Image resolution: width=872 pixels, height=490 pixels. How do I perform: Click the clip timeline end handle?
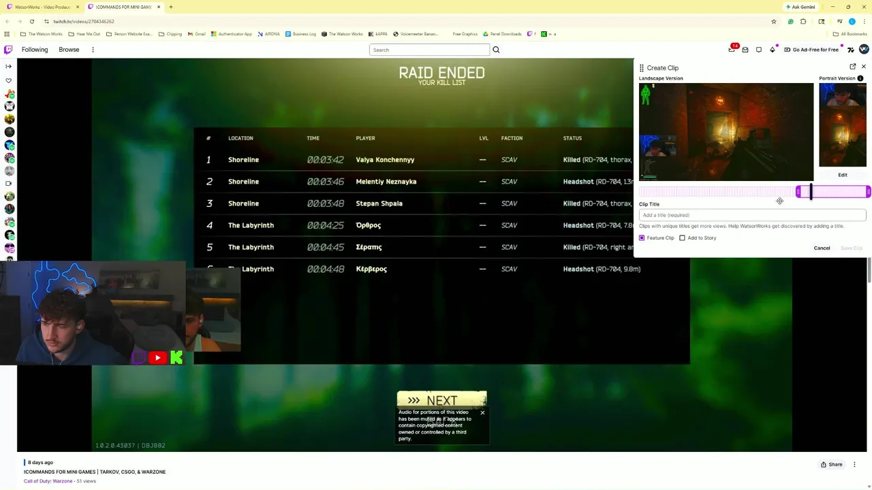[868, 192]
